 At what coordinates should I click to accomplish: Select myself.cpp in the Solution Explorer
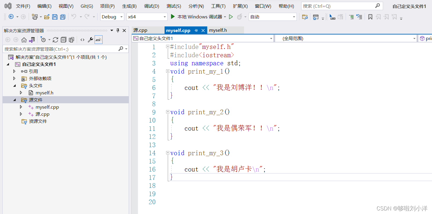[x=47, y=107]
